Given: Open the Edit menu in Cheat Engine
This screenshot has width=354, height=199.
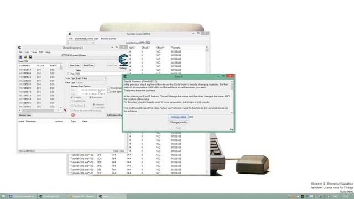Looking at the screenshot, I should click(x=27, y=52).
